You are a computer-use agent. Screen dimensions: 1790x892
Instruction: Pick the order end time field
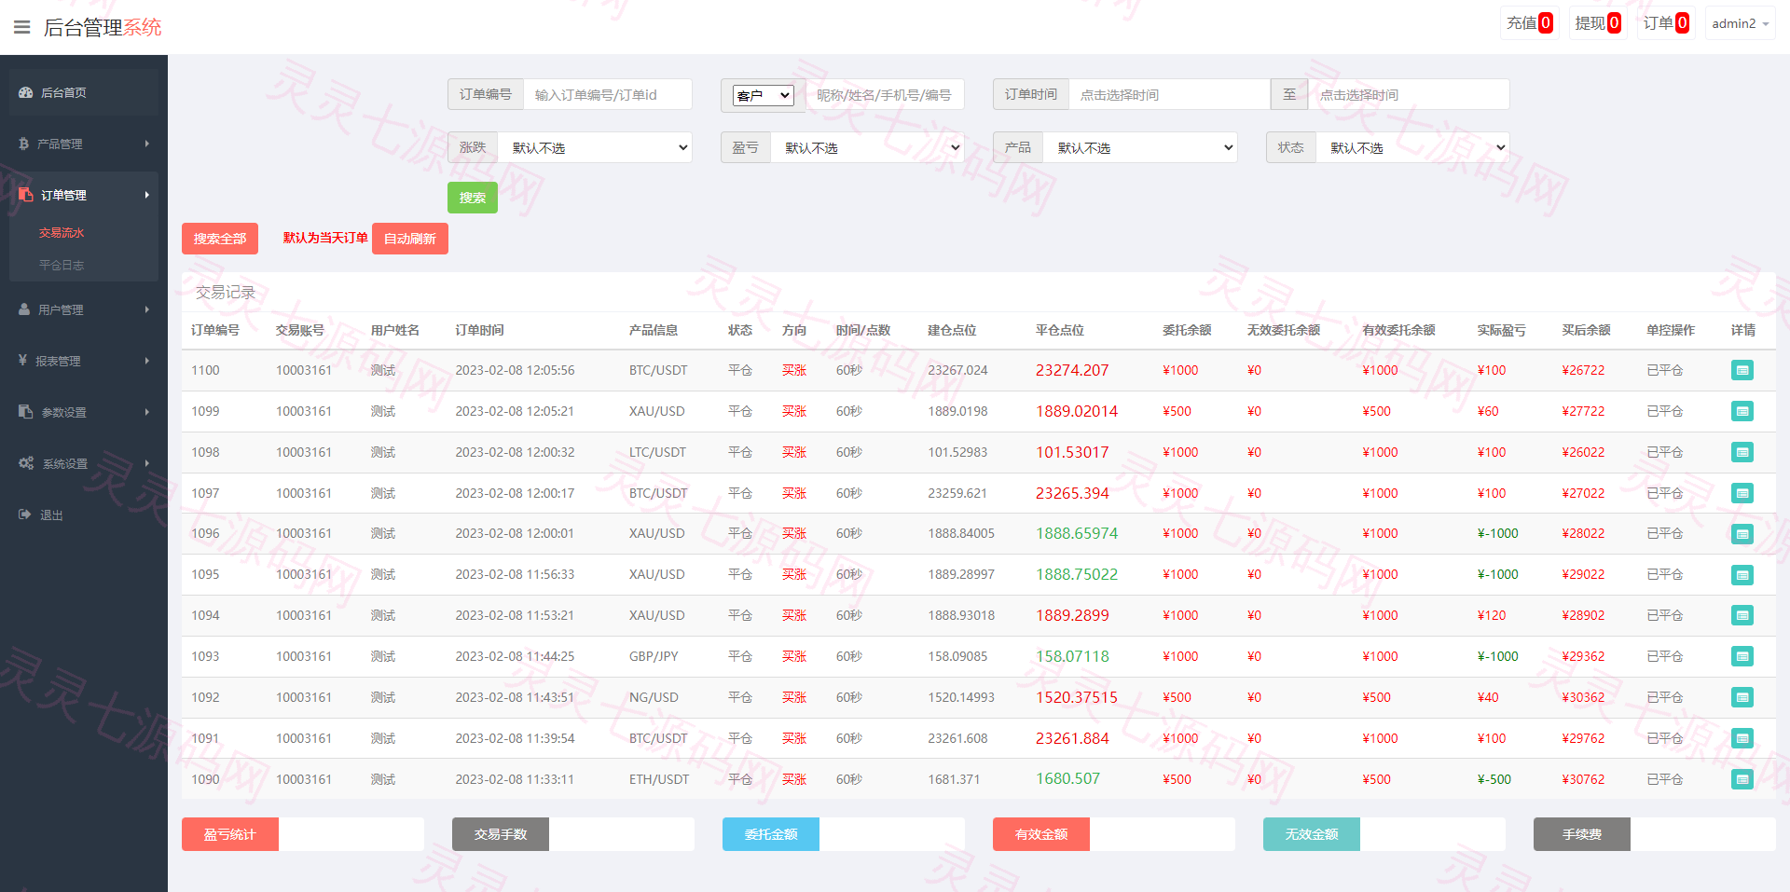pos(1409,94)
